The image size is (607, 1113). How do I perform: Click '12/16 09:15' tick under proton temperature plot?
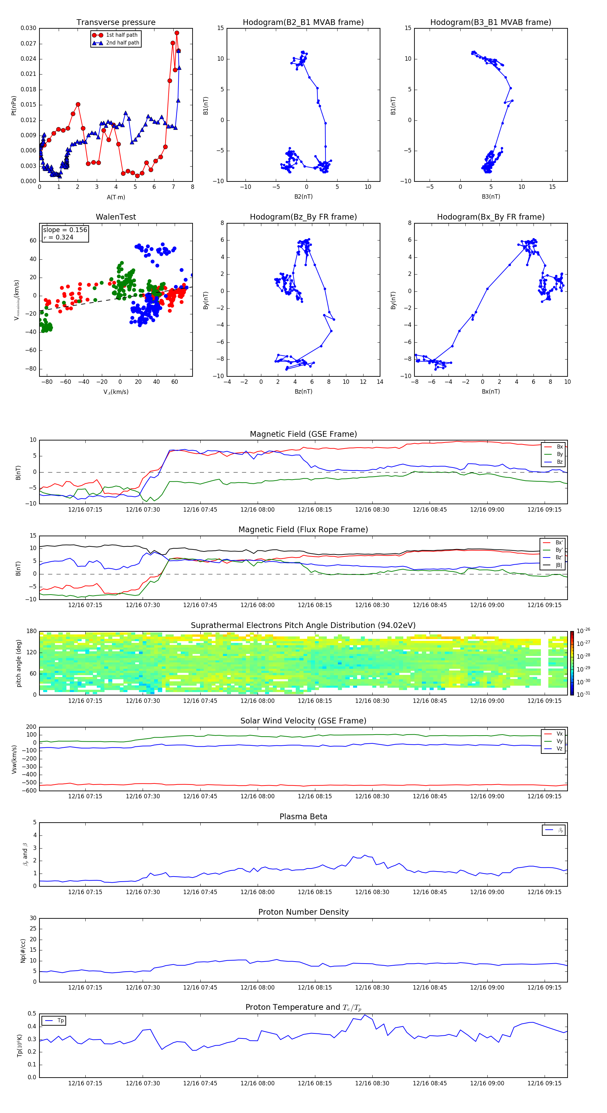click(x=544, y=1083)
